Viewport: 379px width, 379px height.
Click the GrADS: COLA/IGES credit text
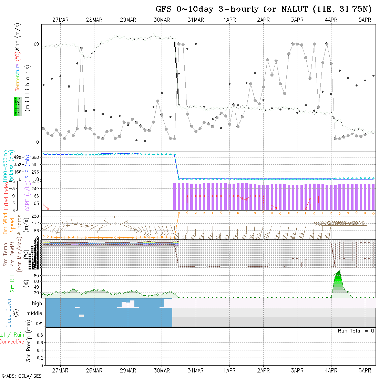pyautogui.click(x=21, y=376)
